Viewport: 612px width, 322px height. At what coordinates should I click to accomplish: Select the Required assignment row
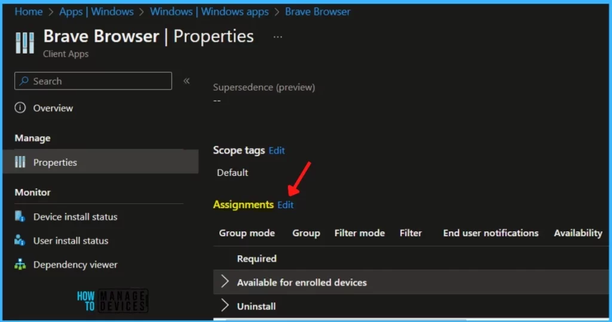point(411,259)
